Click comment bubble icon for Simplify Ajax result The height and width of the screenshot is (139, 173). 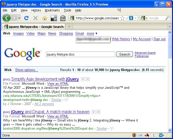pos(66,100)
